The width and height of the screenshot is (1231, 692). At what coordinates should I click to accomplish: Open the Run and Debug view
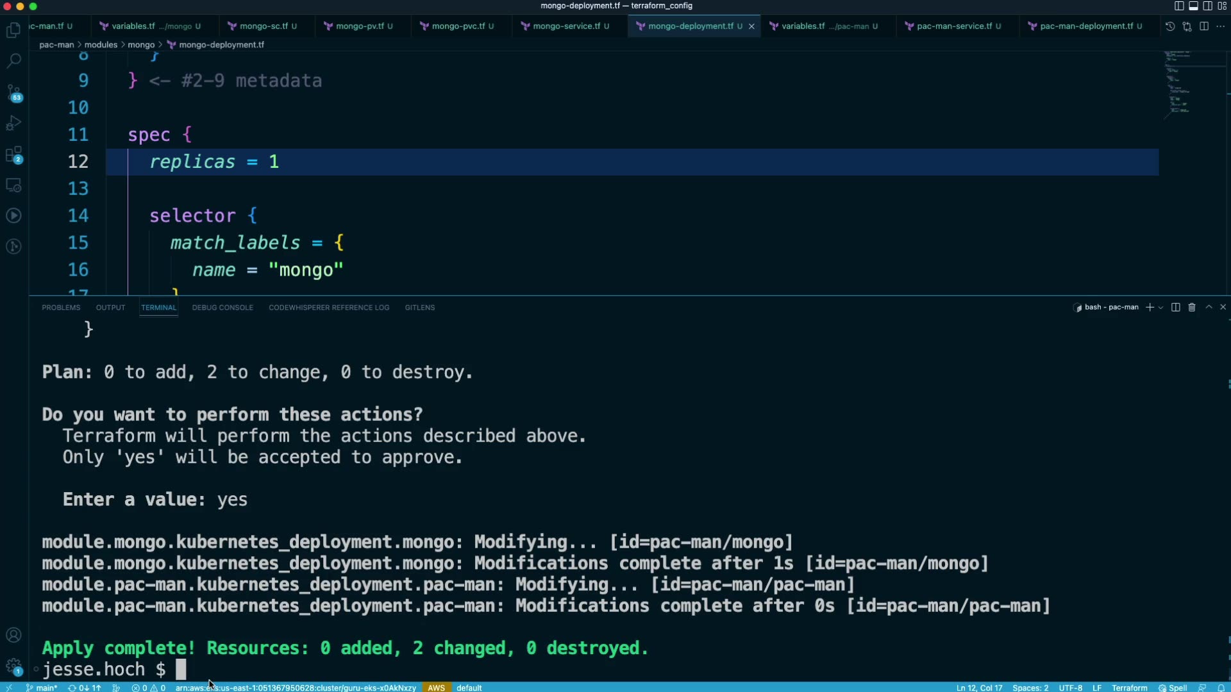(x=14, y=123)
